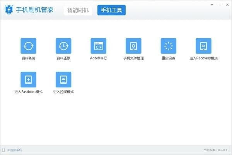Open the 手机文件管理 file manager icon
The width and height of the screenshot is (232, 155).
(x=133, y=46)
